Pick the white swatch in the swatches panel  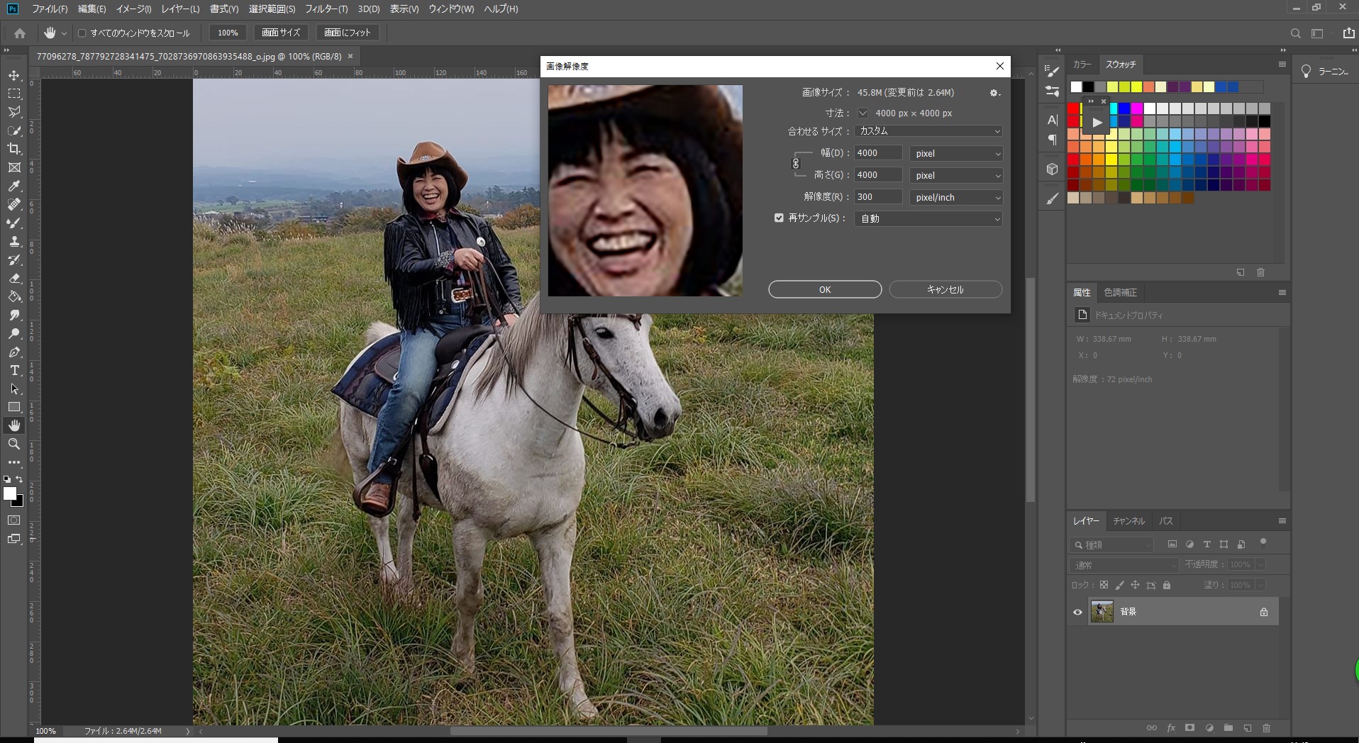point(1076,87)
